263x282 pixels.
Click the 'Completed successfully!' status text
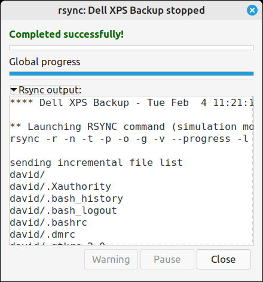[66, 34]
